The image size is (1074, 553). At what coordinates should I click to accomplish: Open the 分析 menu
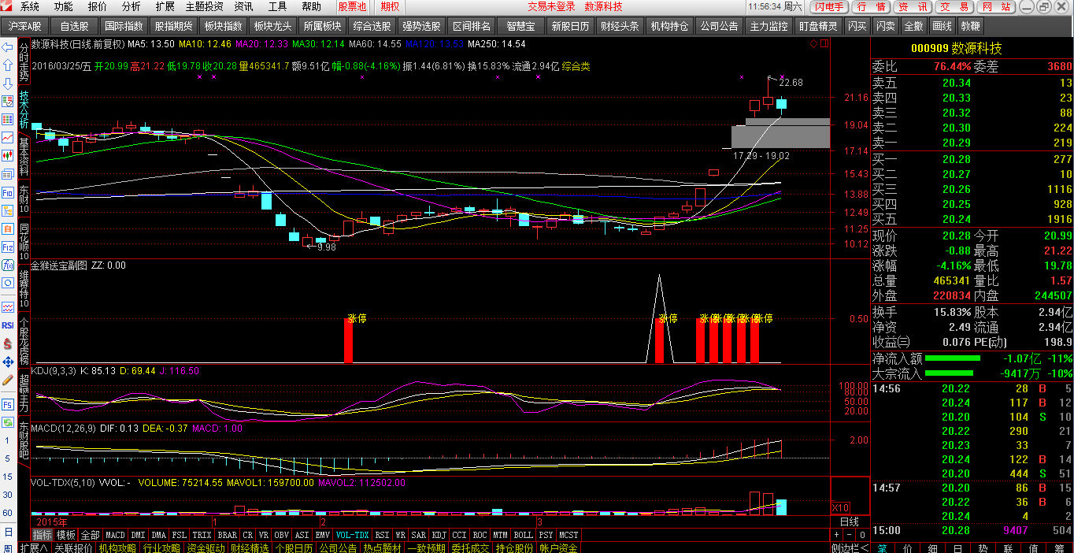tap(131, 6)
